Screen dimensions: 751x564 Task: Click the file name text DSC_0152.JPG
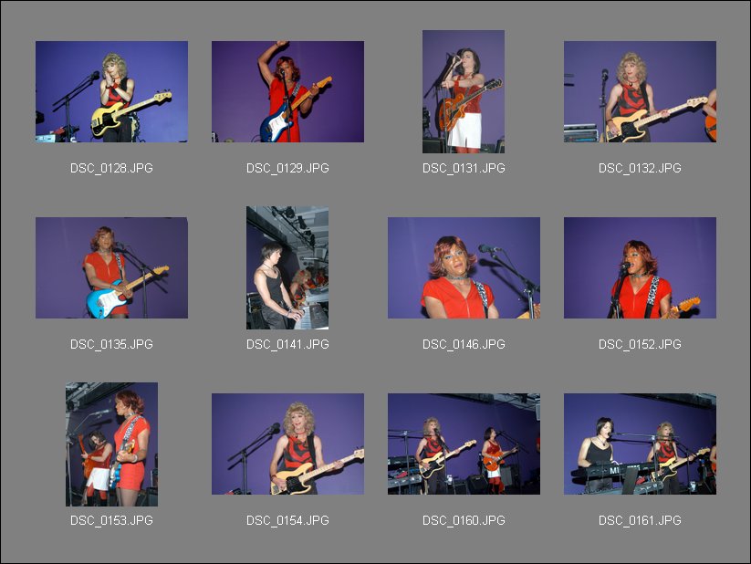click(640, 344)
